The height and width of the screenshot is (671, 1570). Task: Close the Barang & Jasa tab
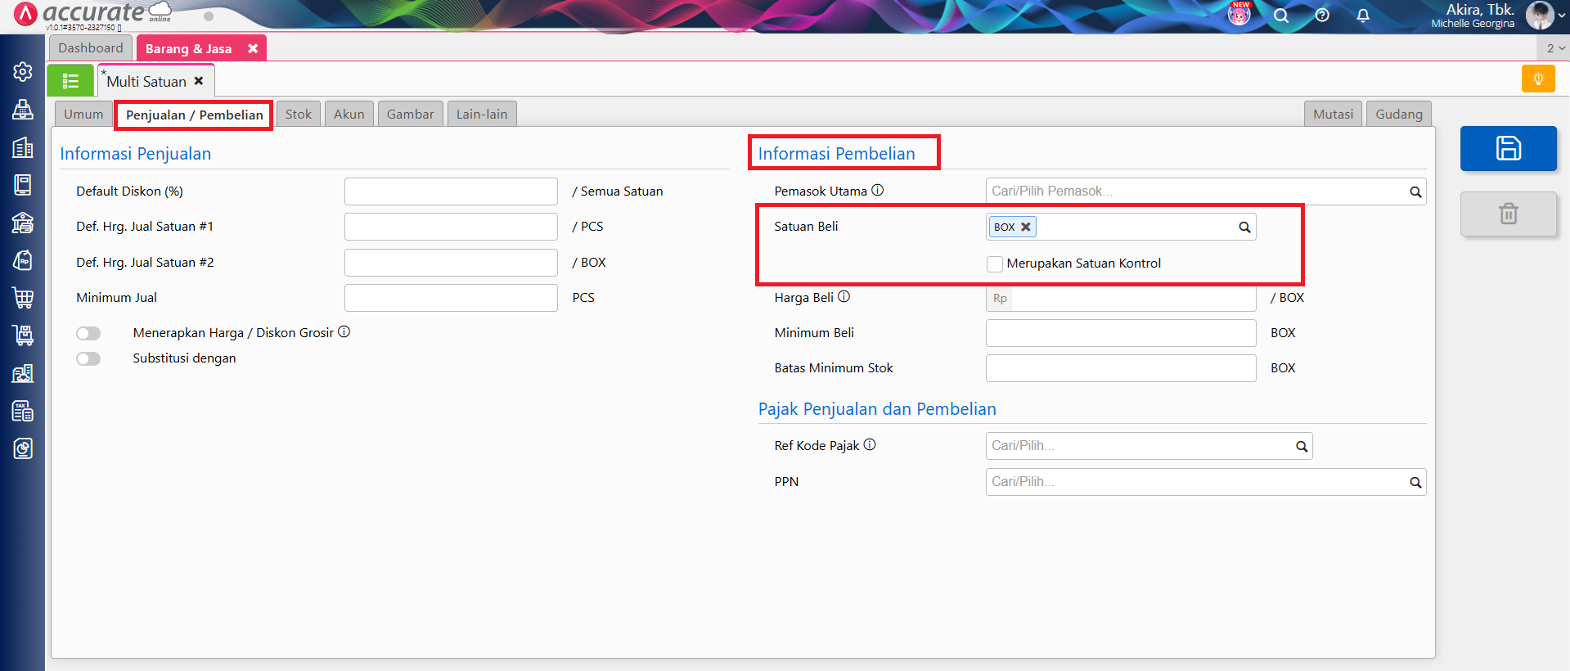(253, 48)
